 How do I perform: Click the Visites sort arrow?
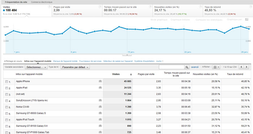pyautogui.click(x=131, y=74)
